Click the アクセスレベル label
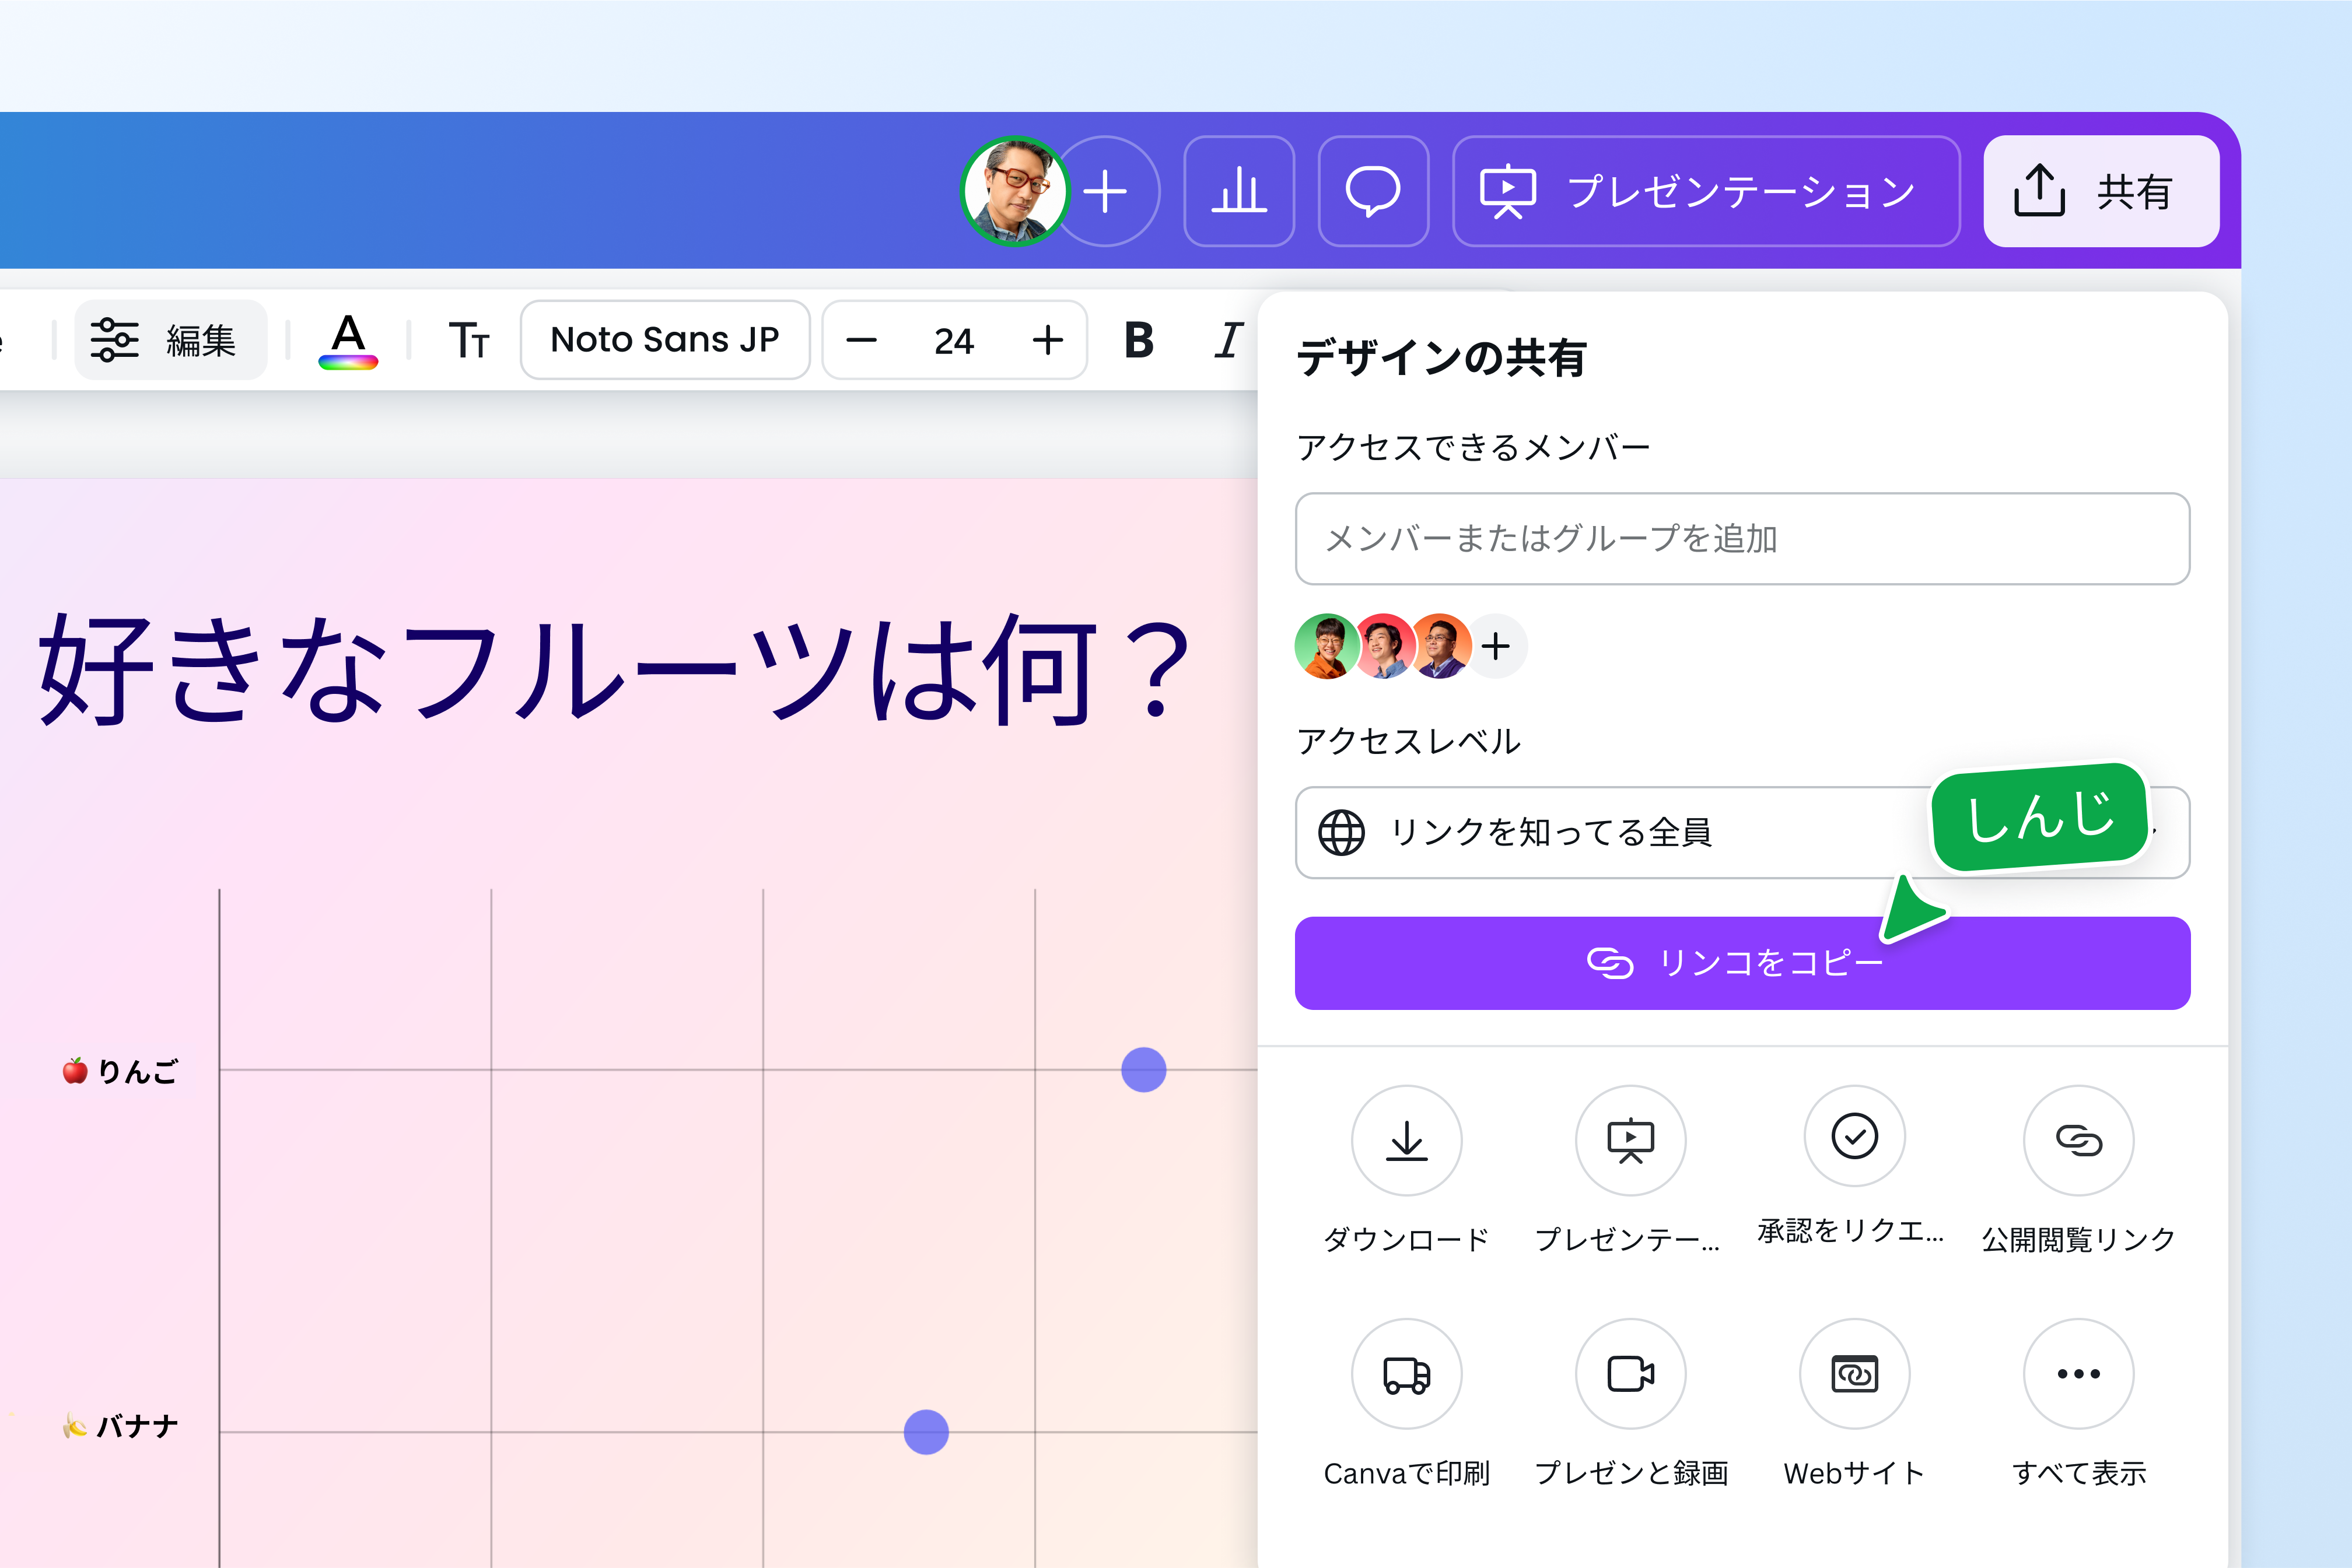The height and width of the screenshot is (1568, 2352). 1409,741
